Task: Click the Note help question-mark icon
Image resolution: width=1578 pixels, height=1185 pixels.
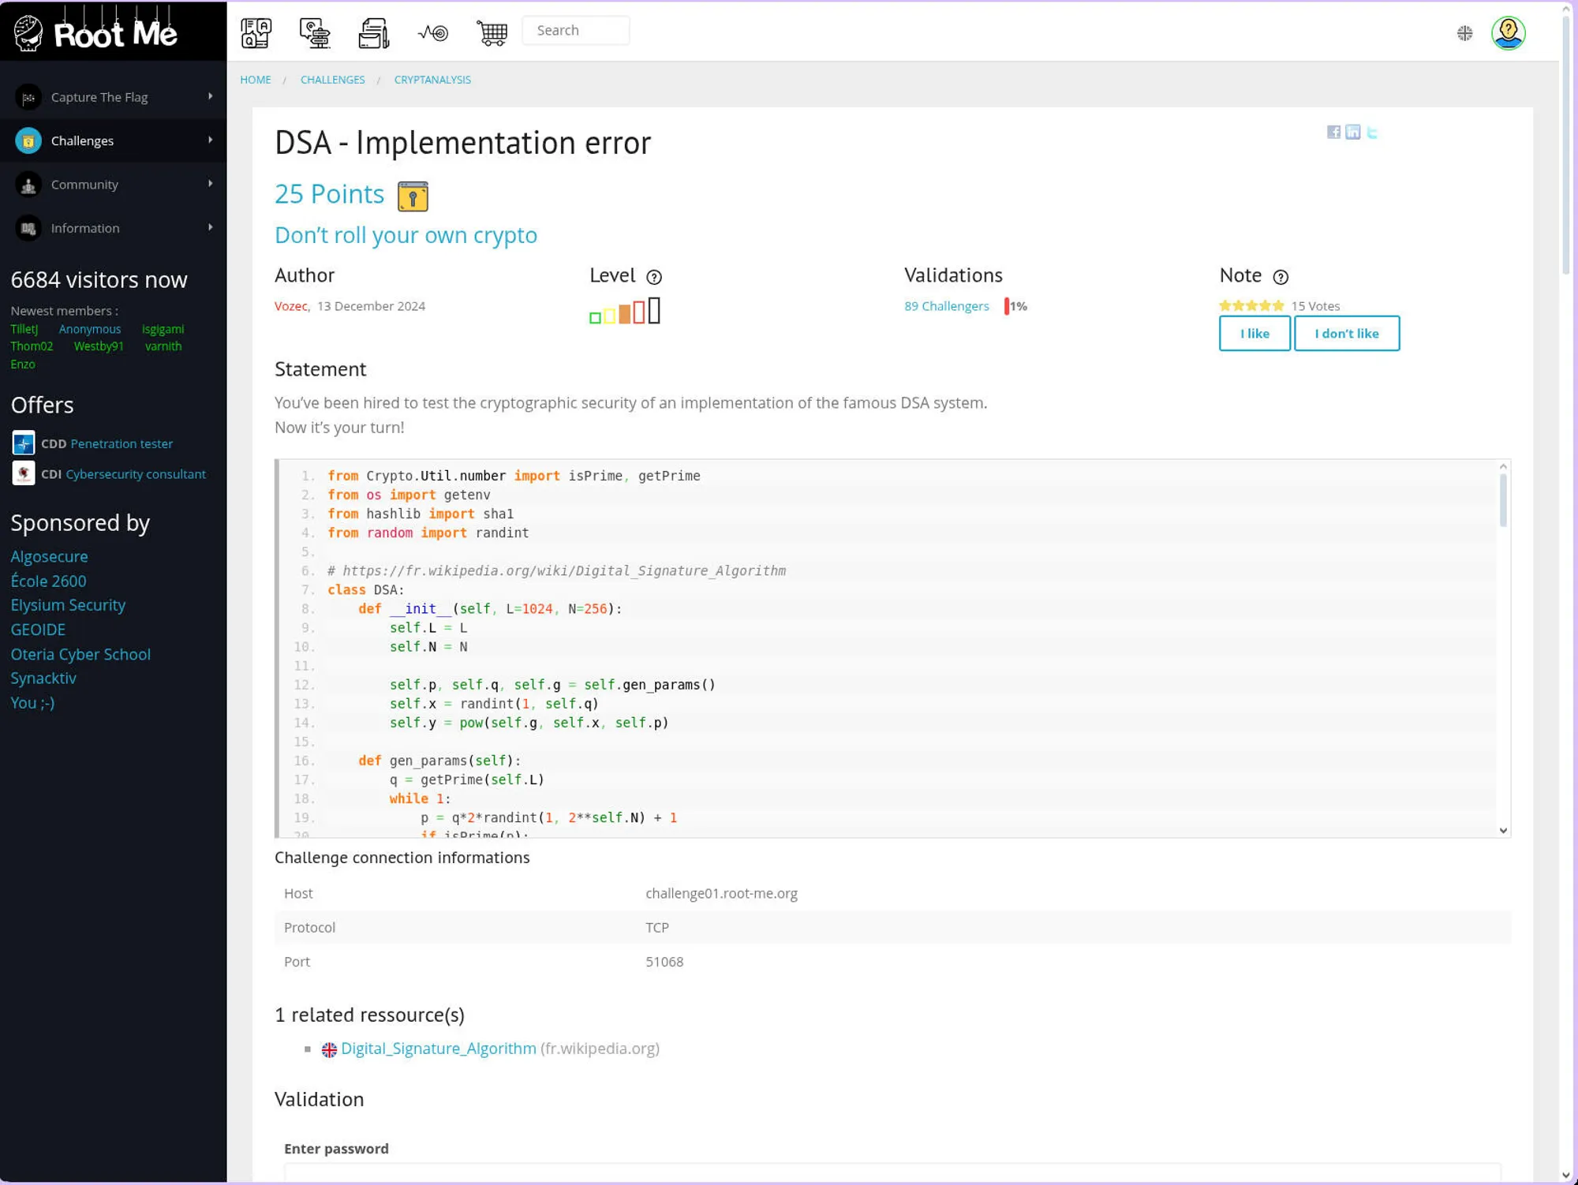Action: tap(1281, 277)
